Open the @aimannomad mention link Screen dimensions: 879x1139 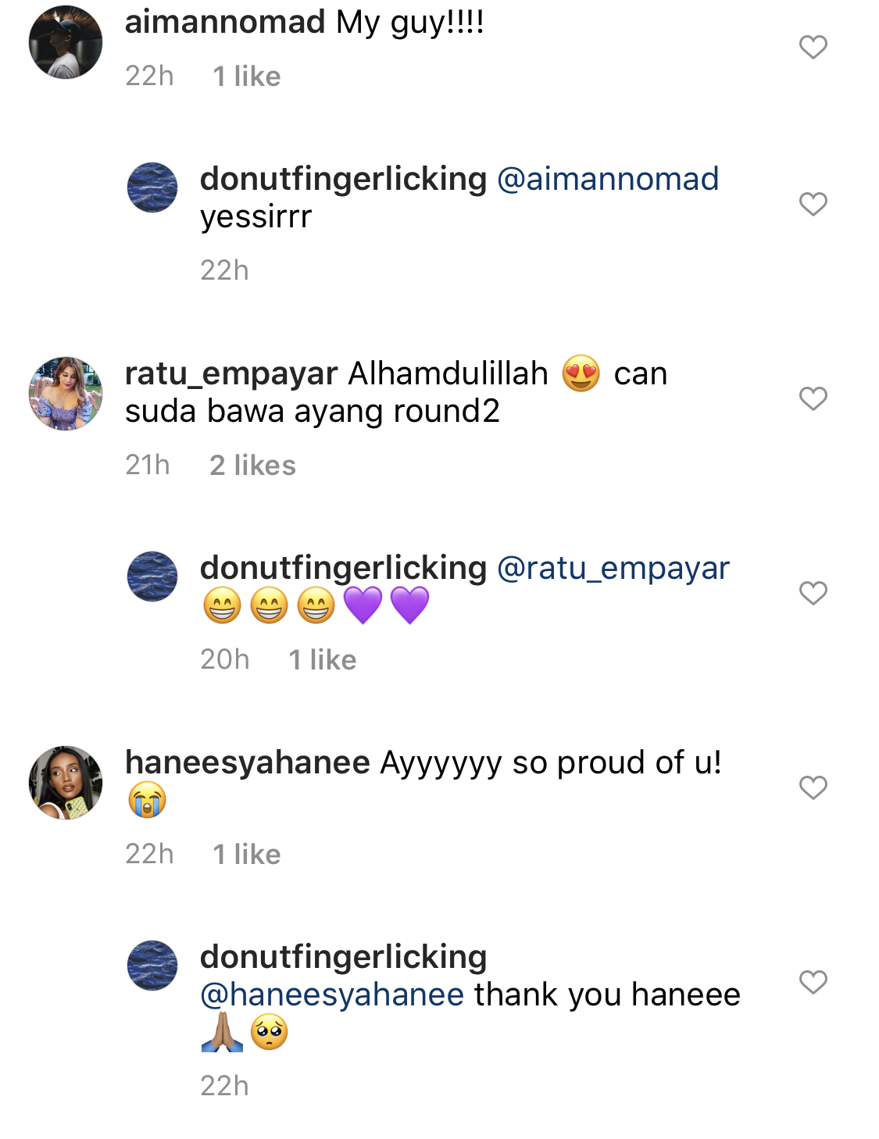pyautogui.click(x=608, y=179)
